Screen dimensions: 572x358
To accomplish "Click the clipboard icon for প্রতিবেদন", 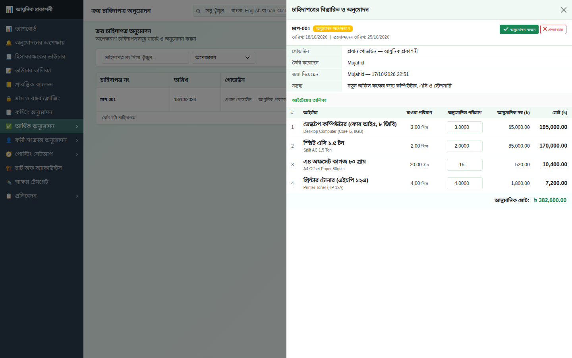I will (x=9, y=196).
